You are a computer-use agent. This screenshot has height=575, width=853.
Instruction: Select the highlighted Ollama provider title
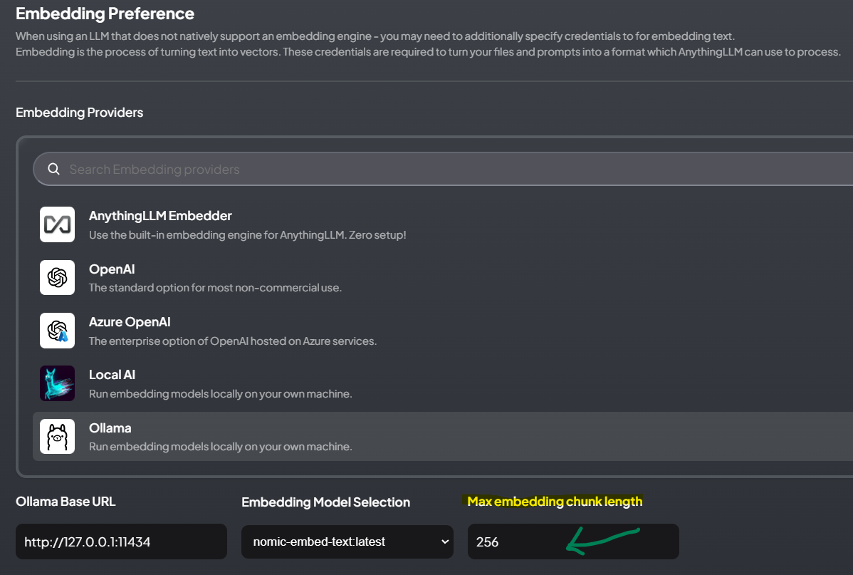pos(110,428)
